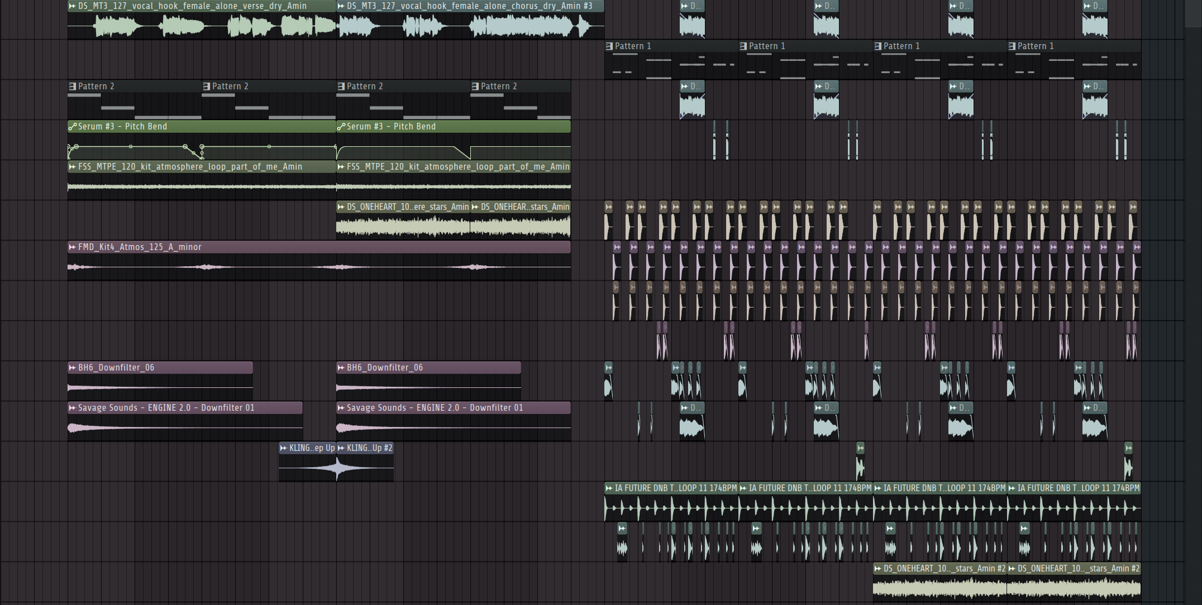The width and height of the screenshot is (1202, 605).
Task: Click the audio icon on the second BH6_Downfilter_06 clip
Action: (x=341, y=368)
